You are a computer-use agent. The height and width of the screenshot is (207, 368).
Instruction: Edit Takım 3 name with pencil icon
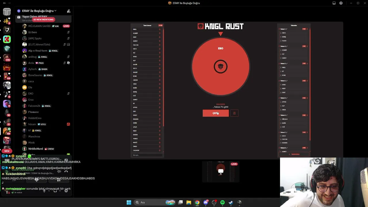click(x=287, y=64)
